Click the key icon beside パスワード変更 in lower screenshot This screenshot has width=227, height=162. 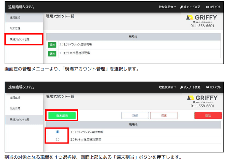182,87
